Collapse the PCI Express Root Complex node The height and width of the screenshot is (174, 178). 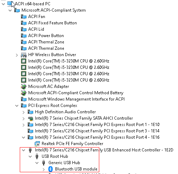click(17, 106)
